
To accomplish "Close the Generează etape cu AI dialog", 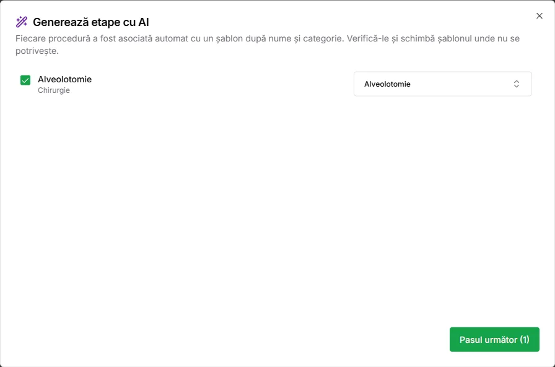I will [x=539, y=16].
